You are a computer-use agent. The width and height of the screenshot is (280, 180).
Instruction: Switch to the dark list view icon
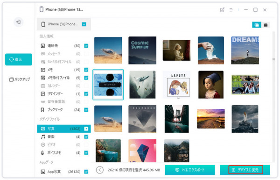(266, 25)
